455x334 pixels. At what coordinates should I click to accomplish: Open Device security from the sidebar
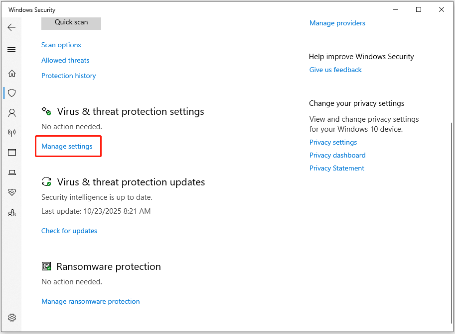pyautogui.click(x=11, y=172)
